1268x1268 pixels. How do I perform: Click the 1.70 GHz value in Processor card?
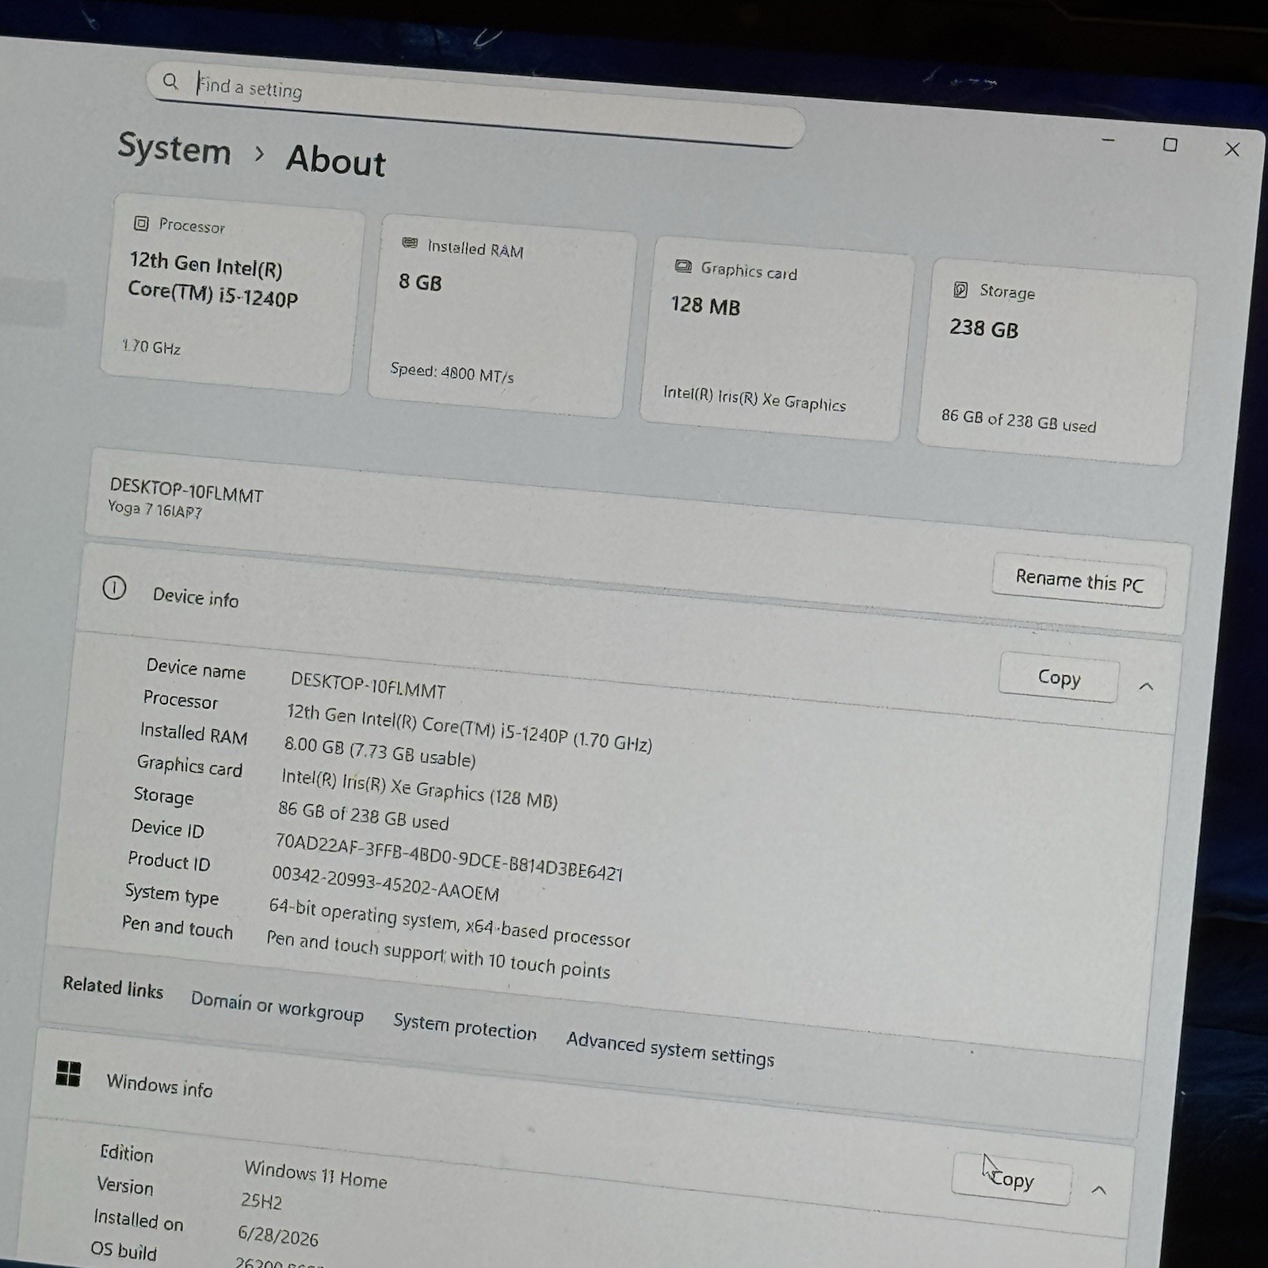click(151, 347)
